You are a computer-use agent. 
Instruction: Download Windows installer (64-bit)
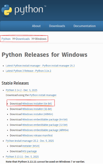[37, 104]
